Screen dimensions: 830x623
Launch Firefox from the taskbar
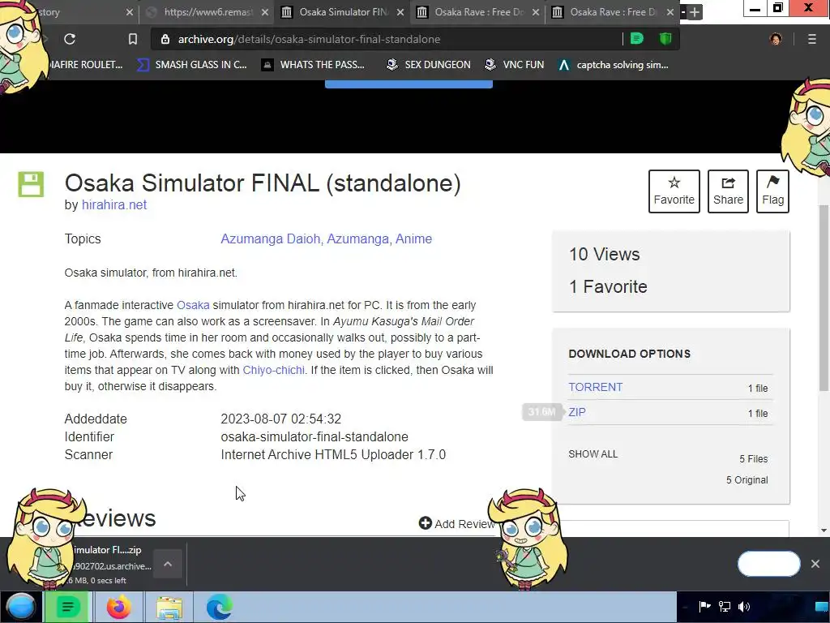(x=118, y=607)
